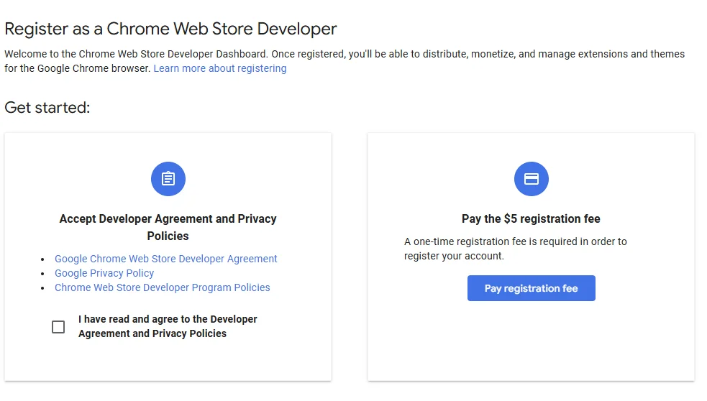The image size is (707, 401).
Task: Click the clipboard agreement icon
Action: point(168,179)
